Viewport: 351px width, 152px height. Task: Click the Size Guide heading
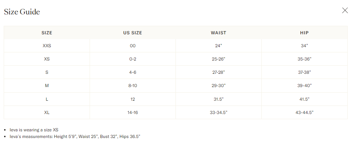click(22, 12)
